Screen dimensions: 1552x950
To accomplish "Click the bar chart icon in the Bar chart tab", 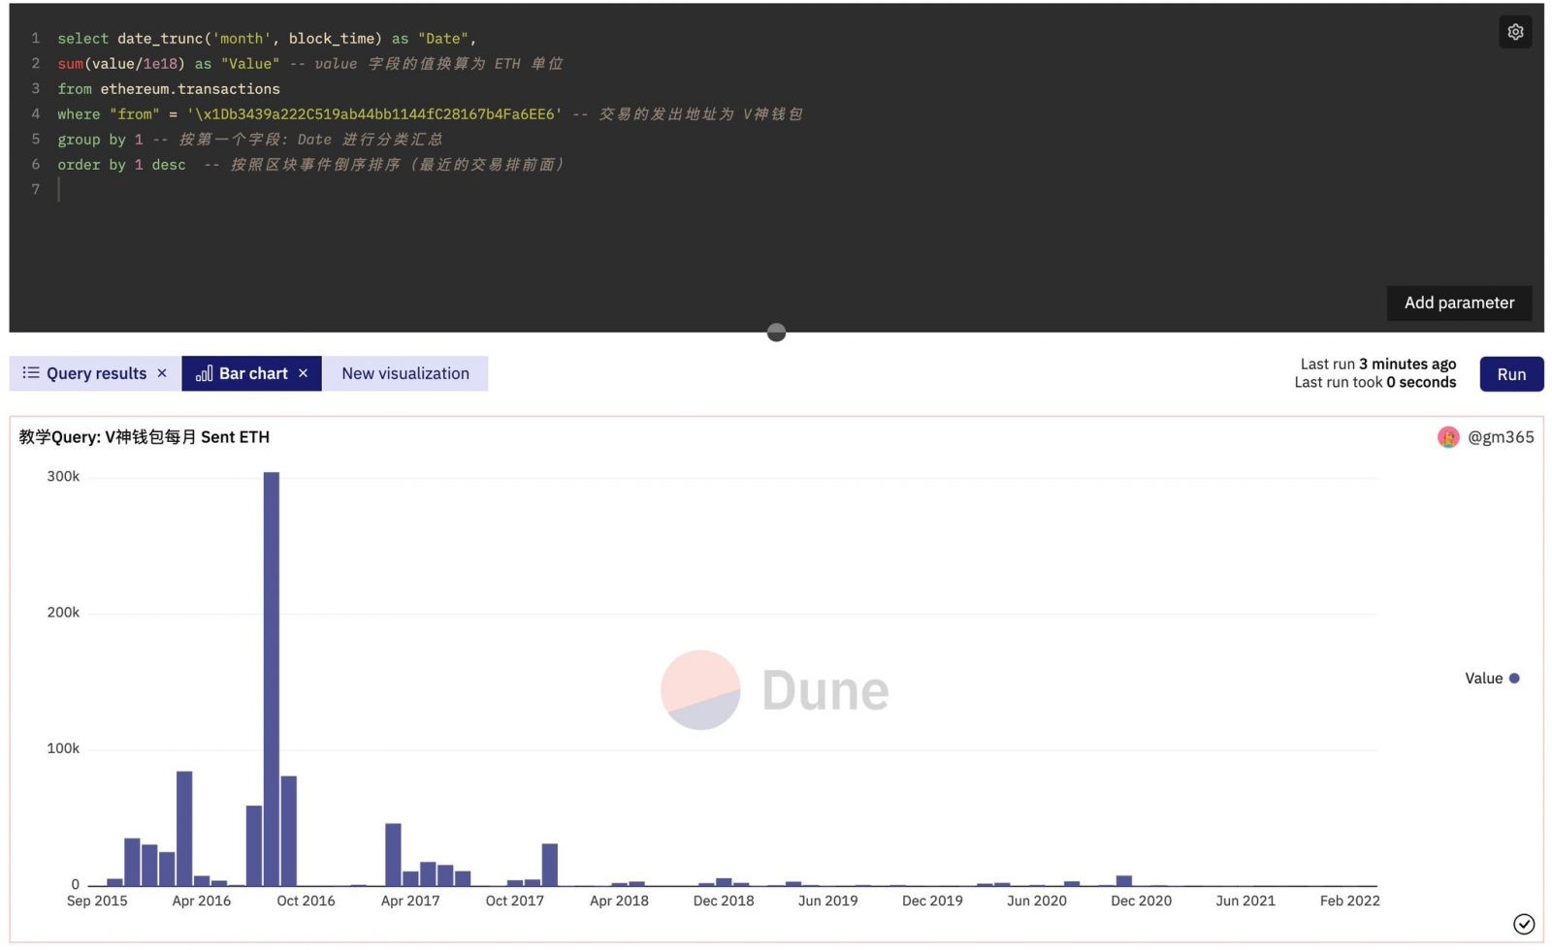I will [x=204, y=373].
